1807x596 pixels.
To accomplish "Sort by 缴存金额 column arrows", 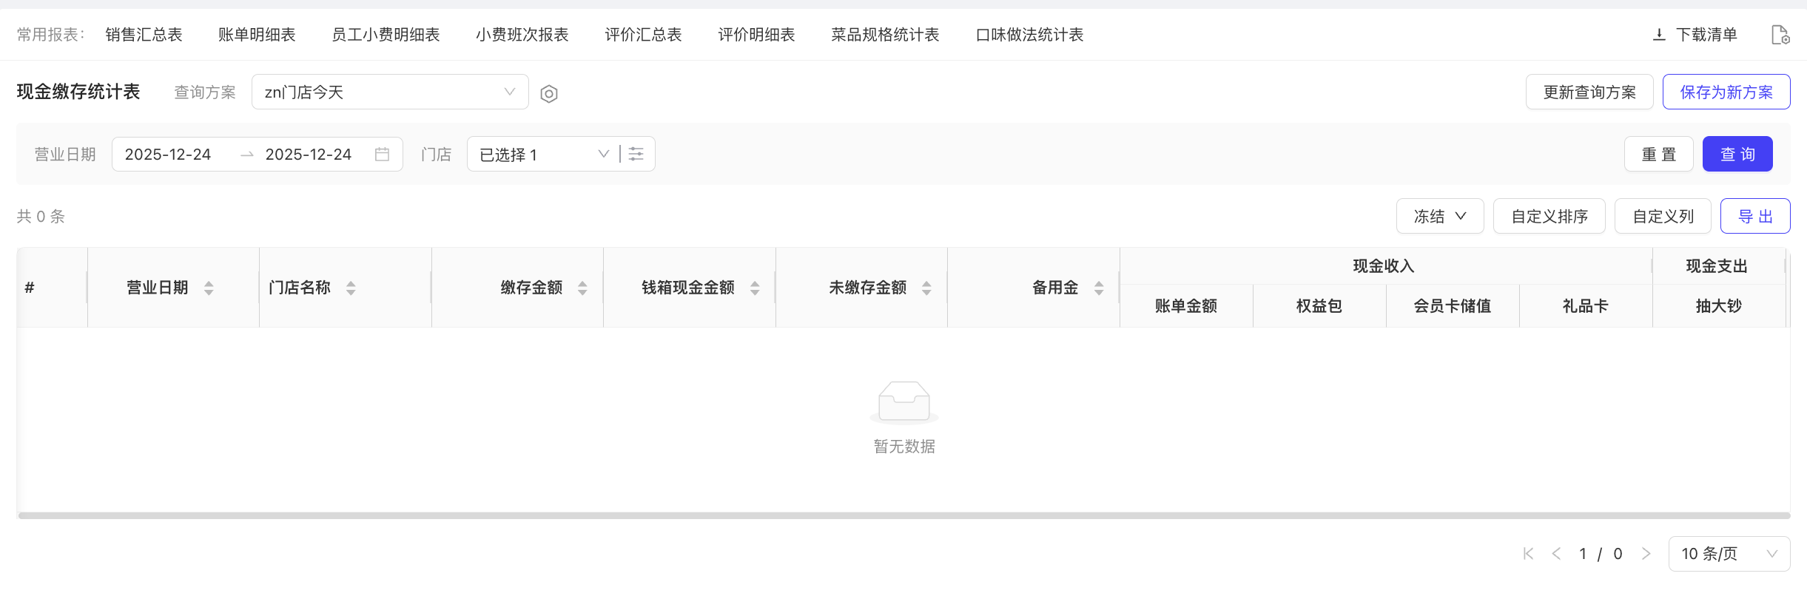I will pos(582,288).
